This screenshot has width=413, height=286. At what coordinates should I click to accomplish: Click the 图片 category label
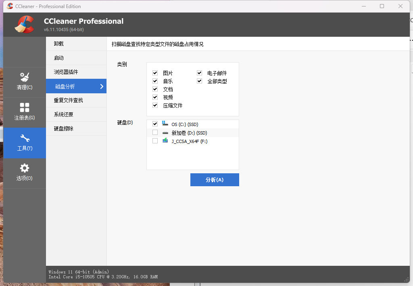168,73
